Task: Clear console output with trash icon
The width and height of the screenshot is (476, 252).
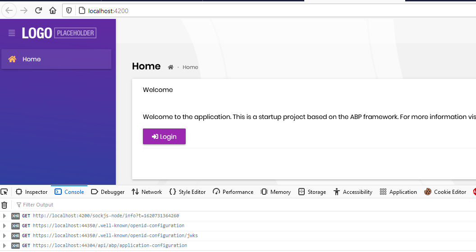Action: pos(5,205)
